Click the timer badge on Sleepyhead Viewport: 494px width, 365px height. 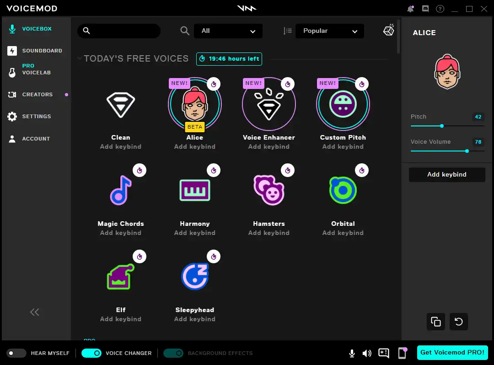coord(214,257)
